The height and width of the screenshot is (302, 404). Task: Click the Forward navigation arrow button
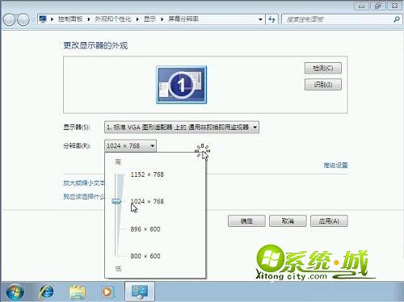(x=23, y=19)
